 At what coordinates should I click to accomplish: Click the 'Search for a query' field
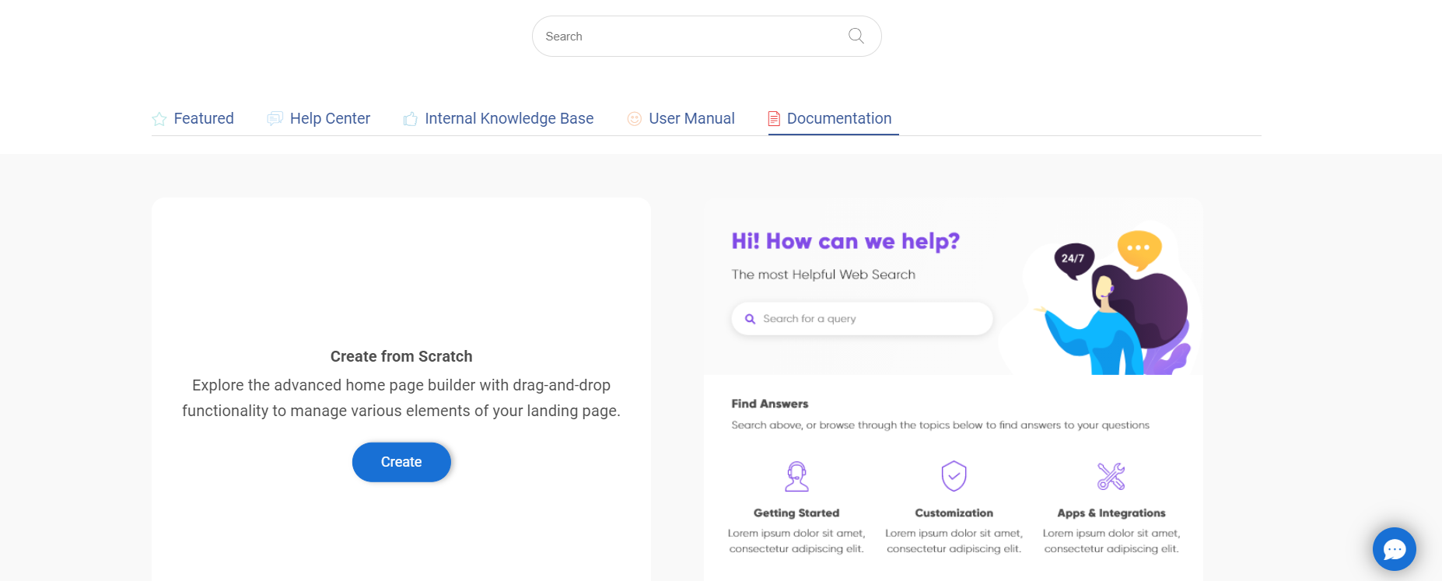tap(862, 319)
